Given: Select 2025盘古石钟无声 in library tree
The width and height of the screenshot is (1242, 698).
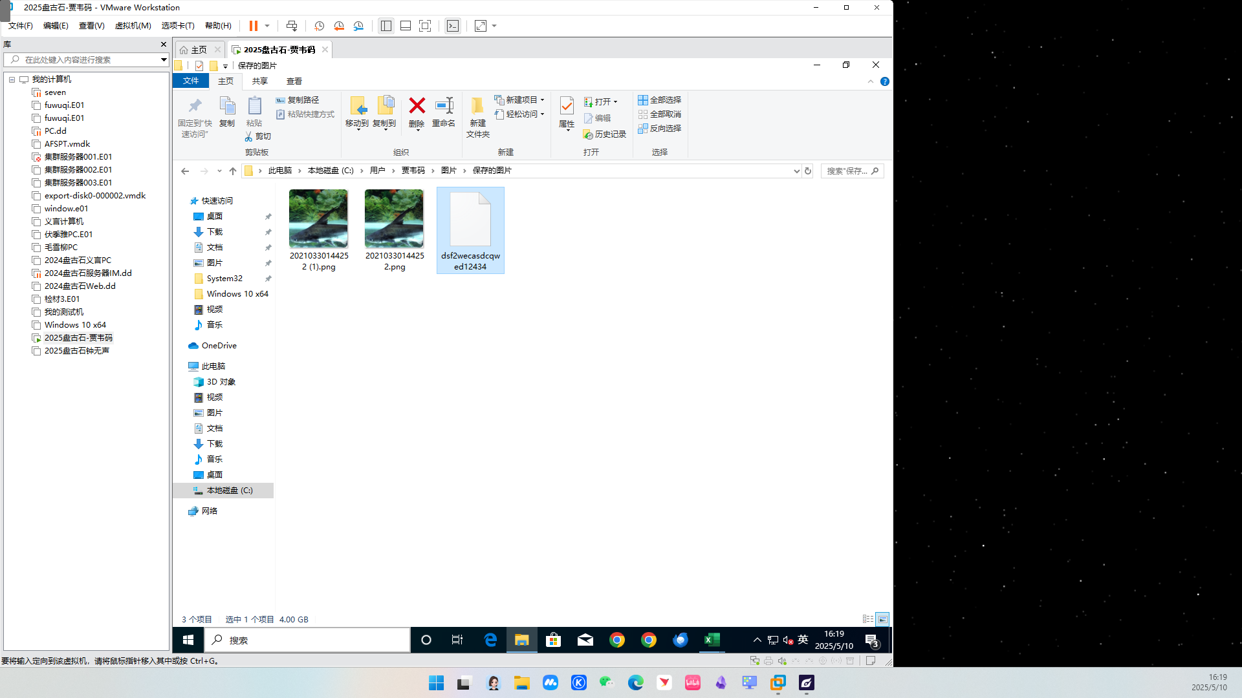Looking at the screenshot, I should (76, 351).
